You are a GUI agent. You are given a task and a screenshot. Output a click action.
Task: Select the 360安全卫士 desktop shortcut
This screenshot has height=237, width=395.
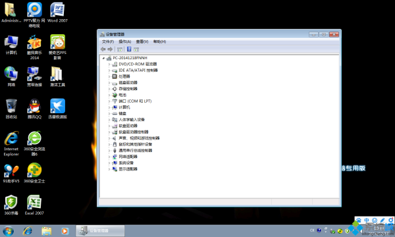34,173
